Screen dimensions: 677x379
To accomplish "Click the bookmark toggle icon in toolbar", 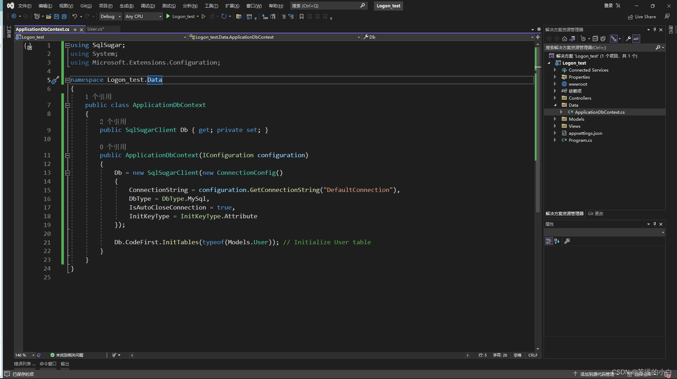I will (301, 16).
